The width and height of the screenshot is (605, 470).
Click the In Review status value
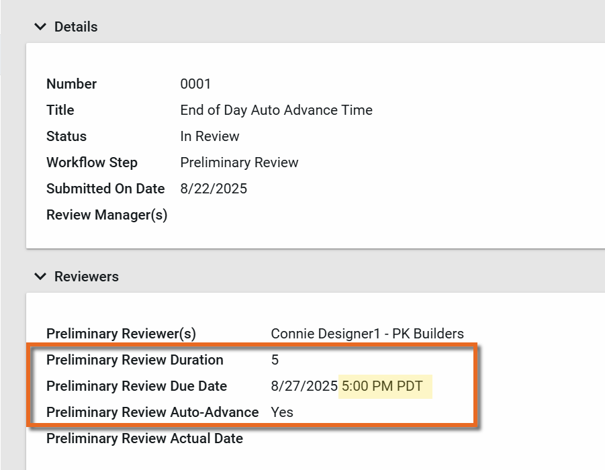point(210,136)
